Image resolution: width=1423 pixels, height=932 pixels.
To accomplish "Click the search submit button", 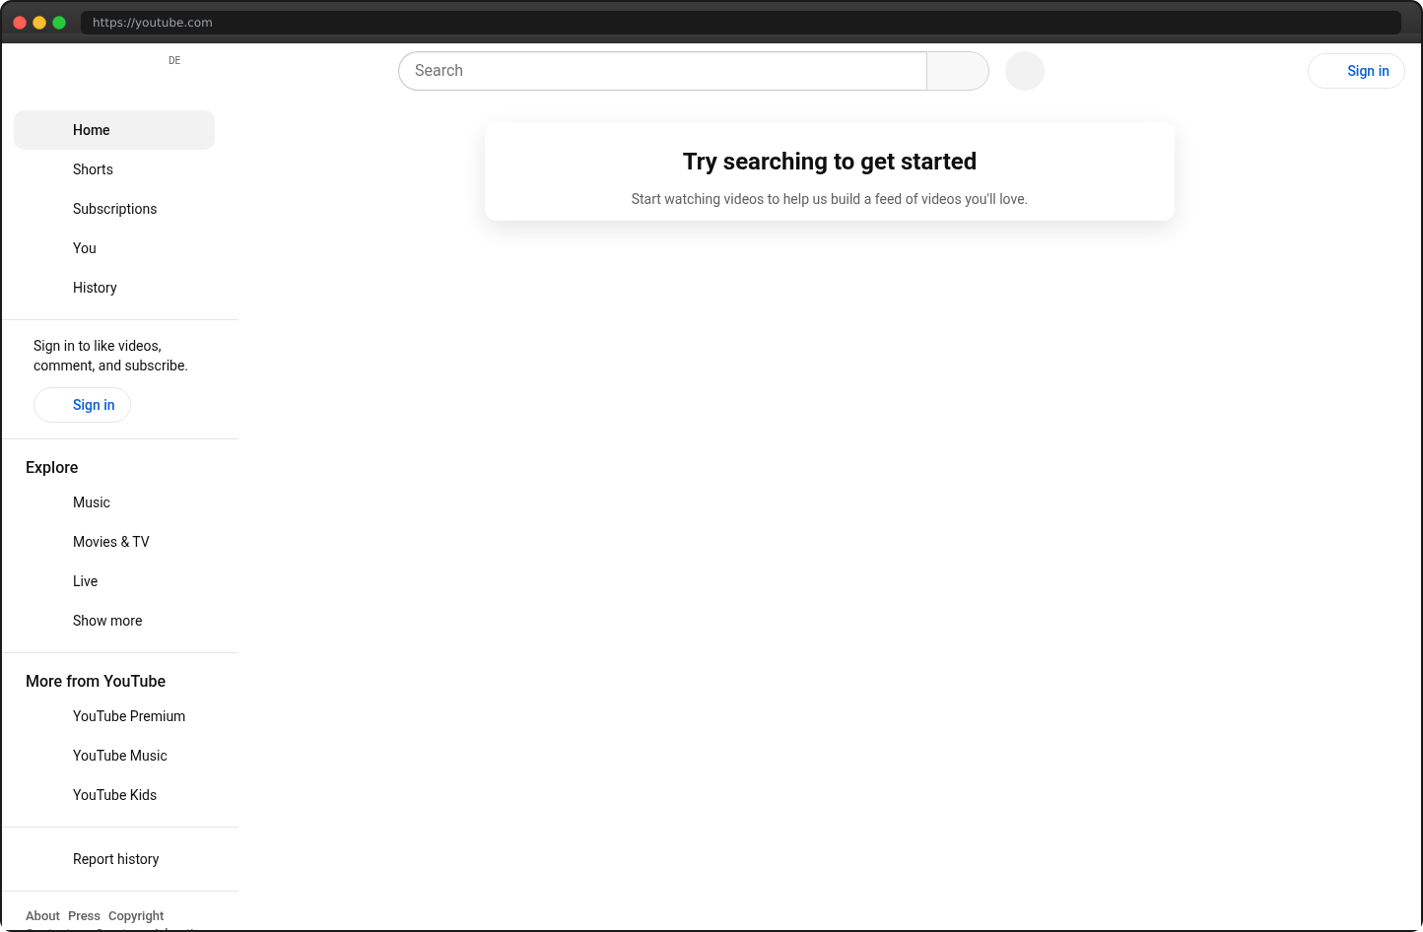I will 957,70.
